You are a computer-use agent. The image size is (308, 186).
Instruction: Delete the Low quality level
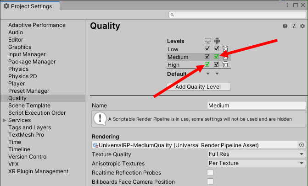[x=225, y=48]
